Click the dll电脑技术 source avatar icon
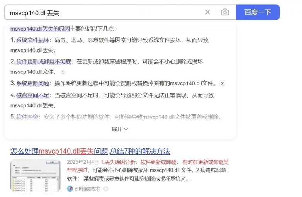This screenshot has height=197, width=302. click(x=70, y=189)
